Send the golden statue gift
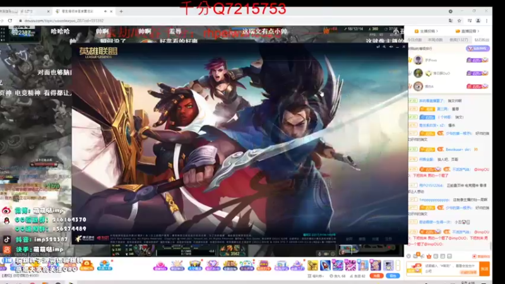This screenshot has width=505, height=284. point(312,266)
